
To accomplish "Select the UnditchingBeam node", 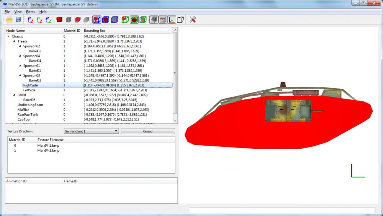I will (30, 105).
